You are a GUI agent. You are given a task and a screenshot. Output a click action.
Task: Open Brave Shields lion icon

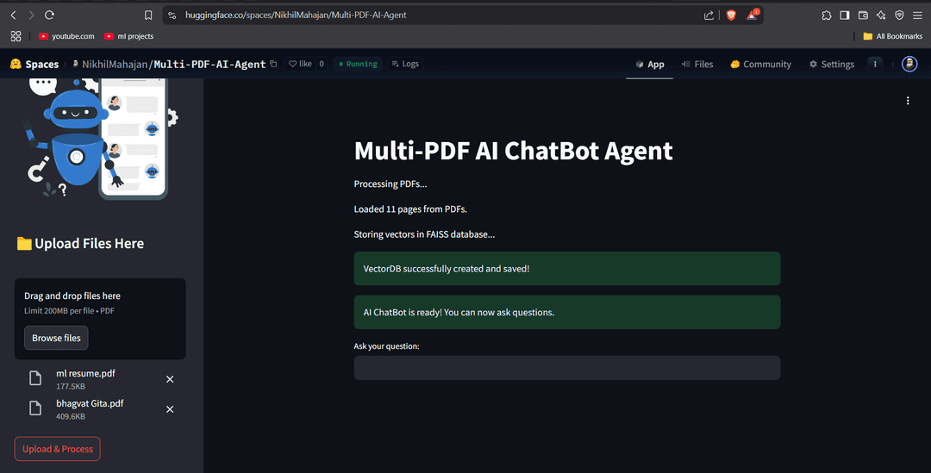[732, 16]
